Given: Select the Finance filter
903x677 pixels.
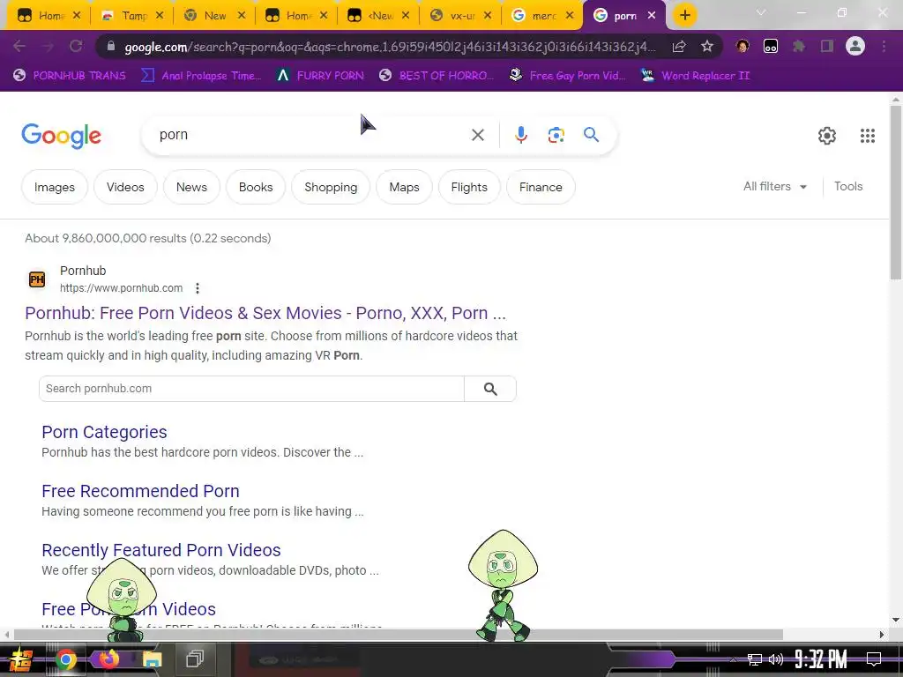Looking at the screenshot, I should click(x=541, y=187).
